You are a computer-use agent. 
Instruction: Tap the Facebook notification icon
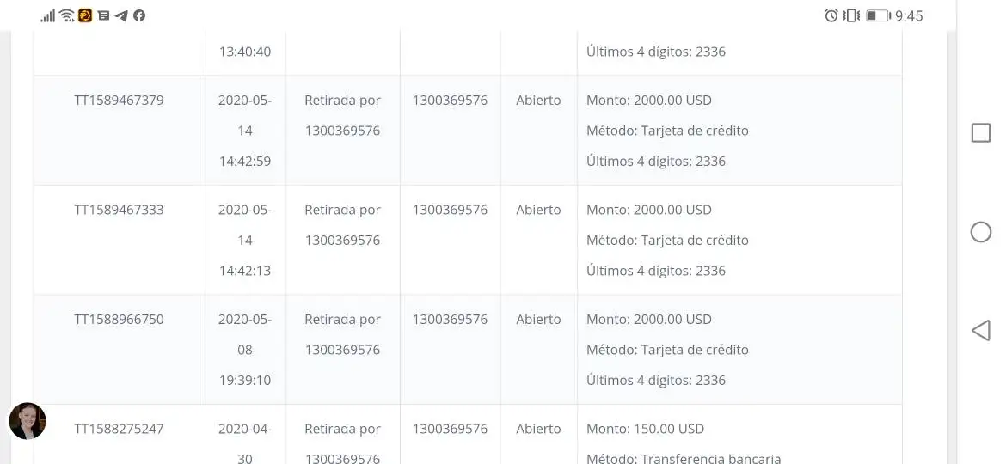pyautogui.click(x=138, y=15)
